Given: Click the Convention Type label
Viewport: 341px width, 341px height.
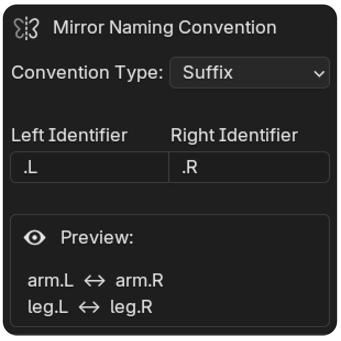Looking at the screenshot, I should coord(87,73).
